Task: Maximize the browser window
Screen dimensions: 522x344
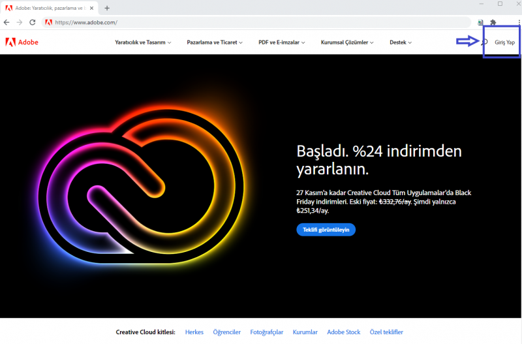Action: click(x=500, y=4)
